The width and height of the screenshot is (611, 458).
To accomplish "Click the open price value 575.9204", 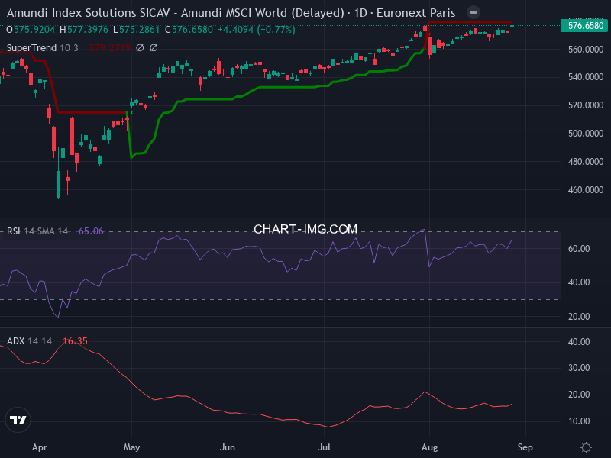I will point(34,30).
